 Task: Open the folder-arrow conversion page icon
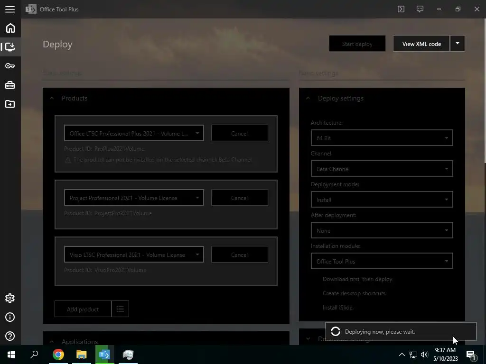[x=10, y=104]
